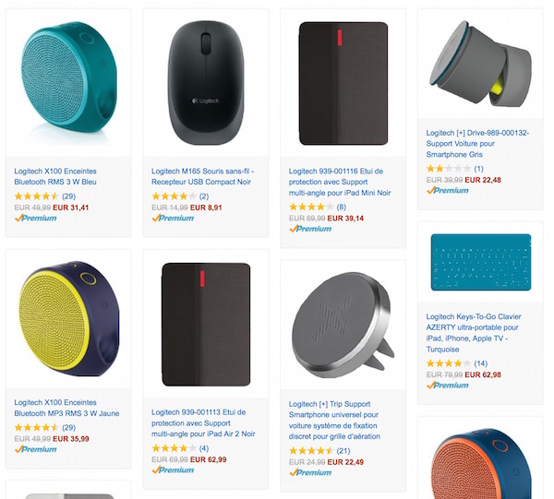This screenshot has width=554, height=499.
Task: Open the yellow Logitech X100 speaker image
Action: pos(68,318)
